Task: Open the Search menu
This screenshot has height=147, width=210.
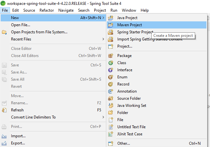Action: [84, 10]
